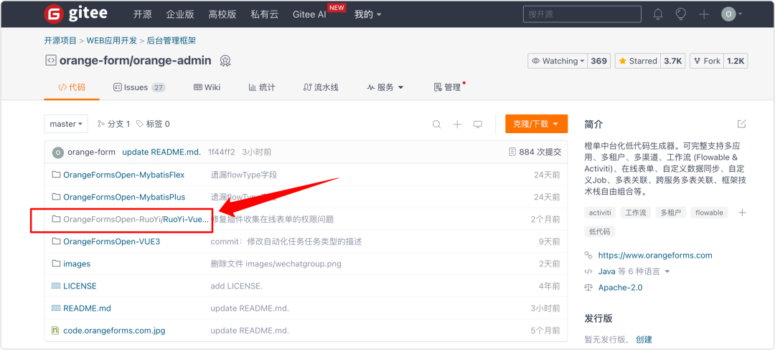Click the images folder icon
This screenshot has height=350, width=775.
tap(56, 263)
